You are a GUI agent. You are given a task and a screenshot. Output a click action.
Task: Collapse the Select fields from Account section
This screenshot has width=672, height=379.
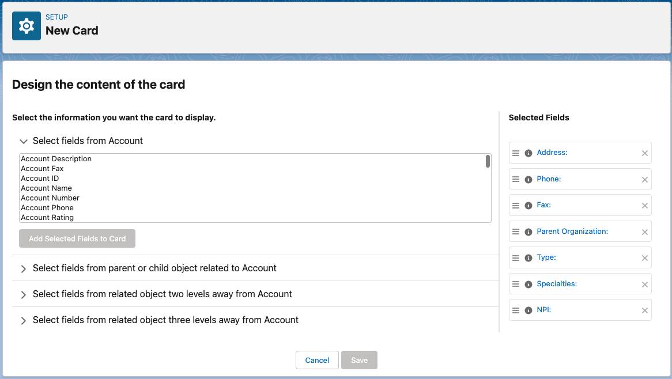tap(23, 141)
